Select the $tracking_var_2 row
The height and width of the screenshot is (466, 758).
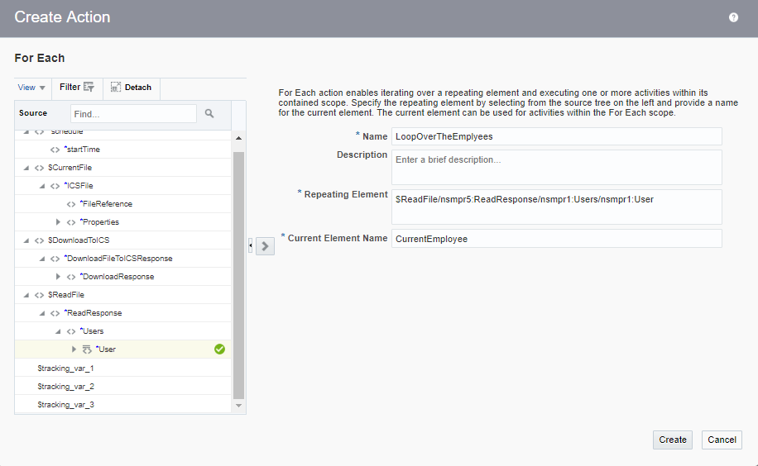click(x=122, y=387)
